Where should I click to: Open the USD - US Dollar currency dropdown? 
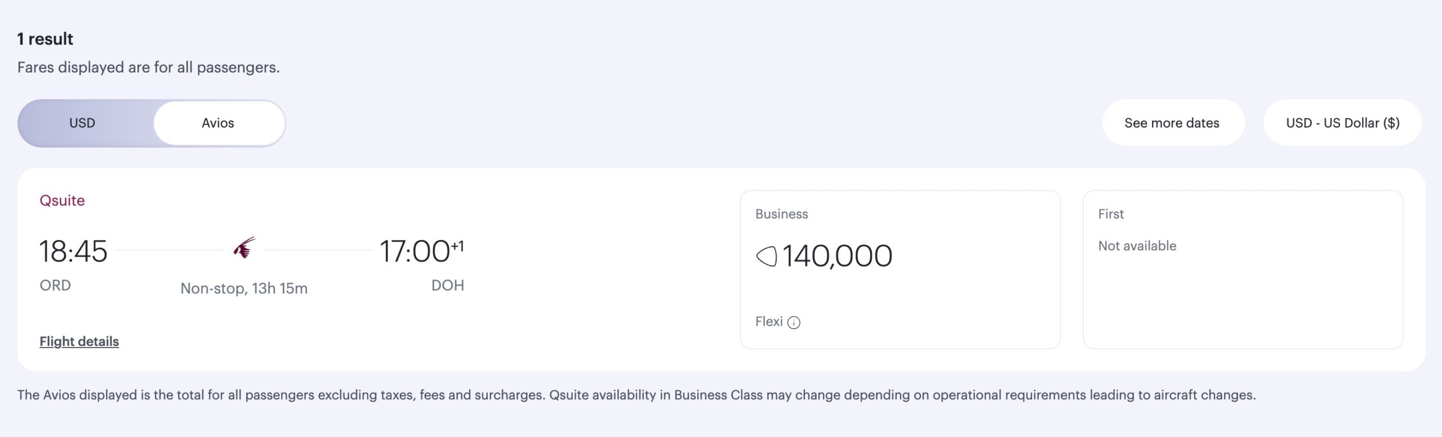[1342, 123]
